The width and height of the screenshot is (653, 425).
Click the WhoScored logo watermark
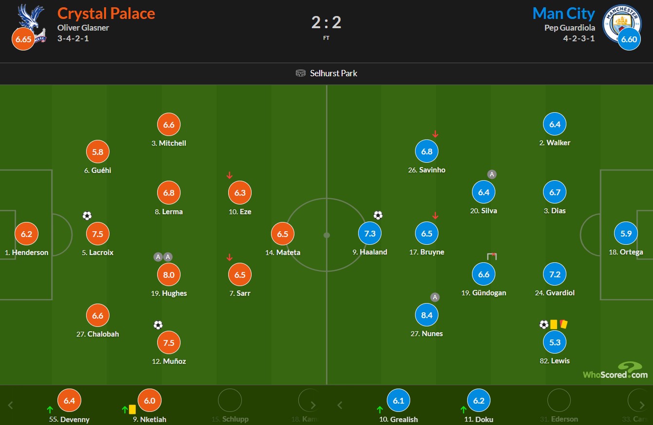[x=616, y=371]
